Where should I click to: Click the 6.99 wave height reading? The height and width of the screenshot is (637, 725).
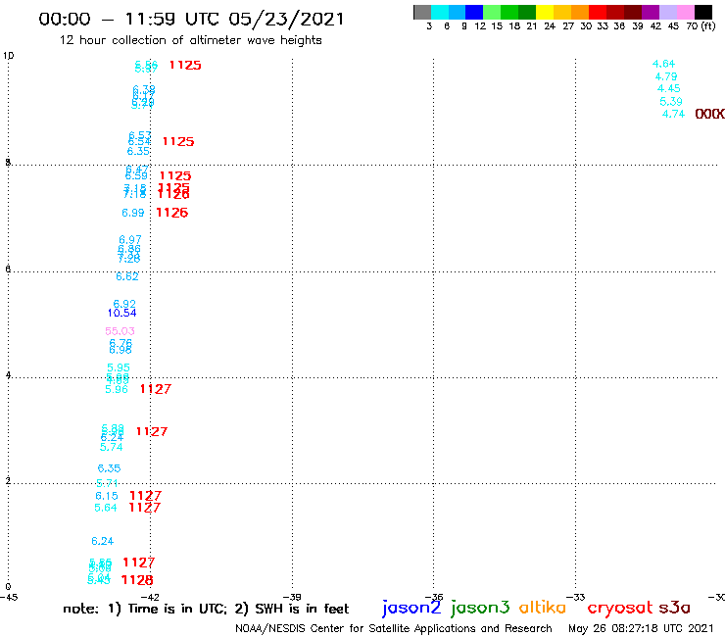click(x=133, y=213)
